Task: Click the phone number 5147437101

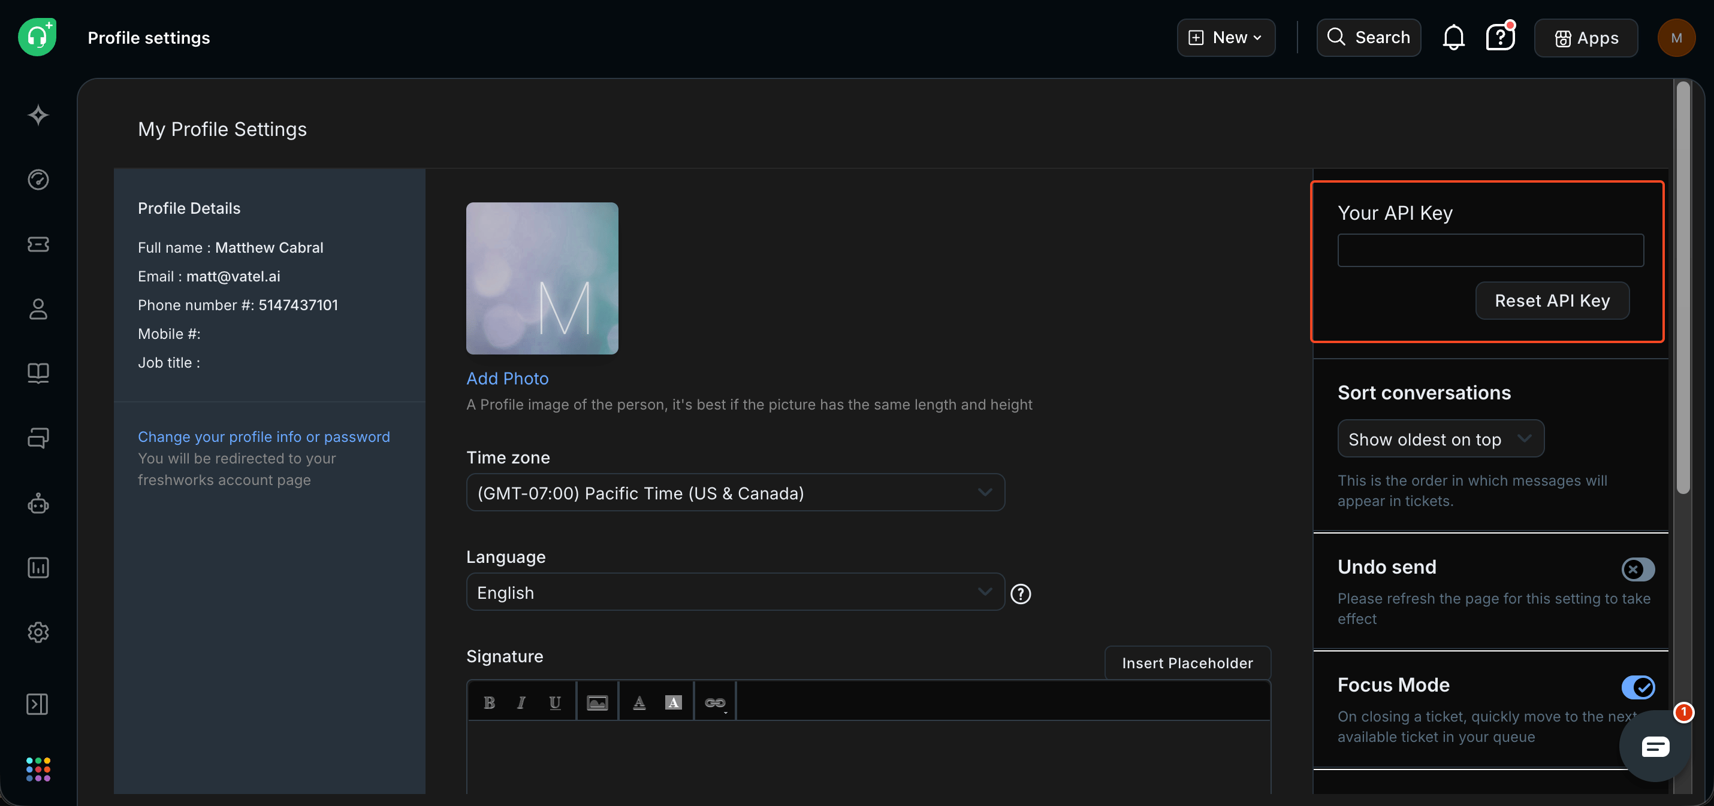Action: click(298, 305)
